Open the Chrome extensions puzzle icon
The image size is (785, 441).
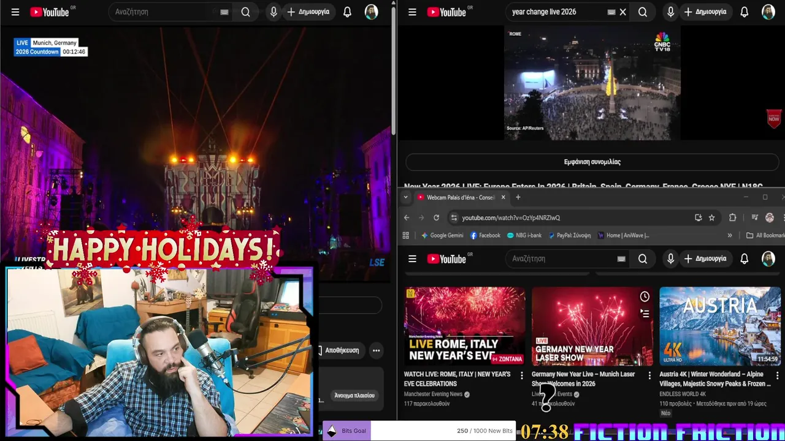pyautogui.click(x=732, y=217)
